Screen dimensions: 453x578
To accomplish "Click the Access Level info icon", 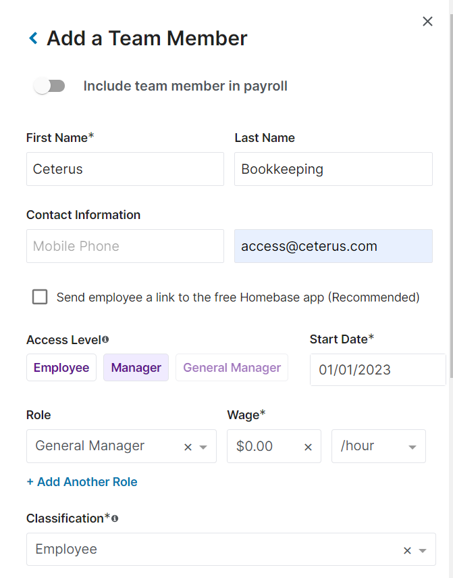I will (105, 339).
